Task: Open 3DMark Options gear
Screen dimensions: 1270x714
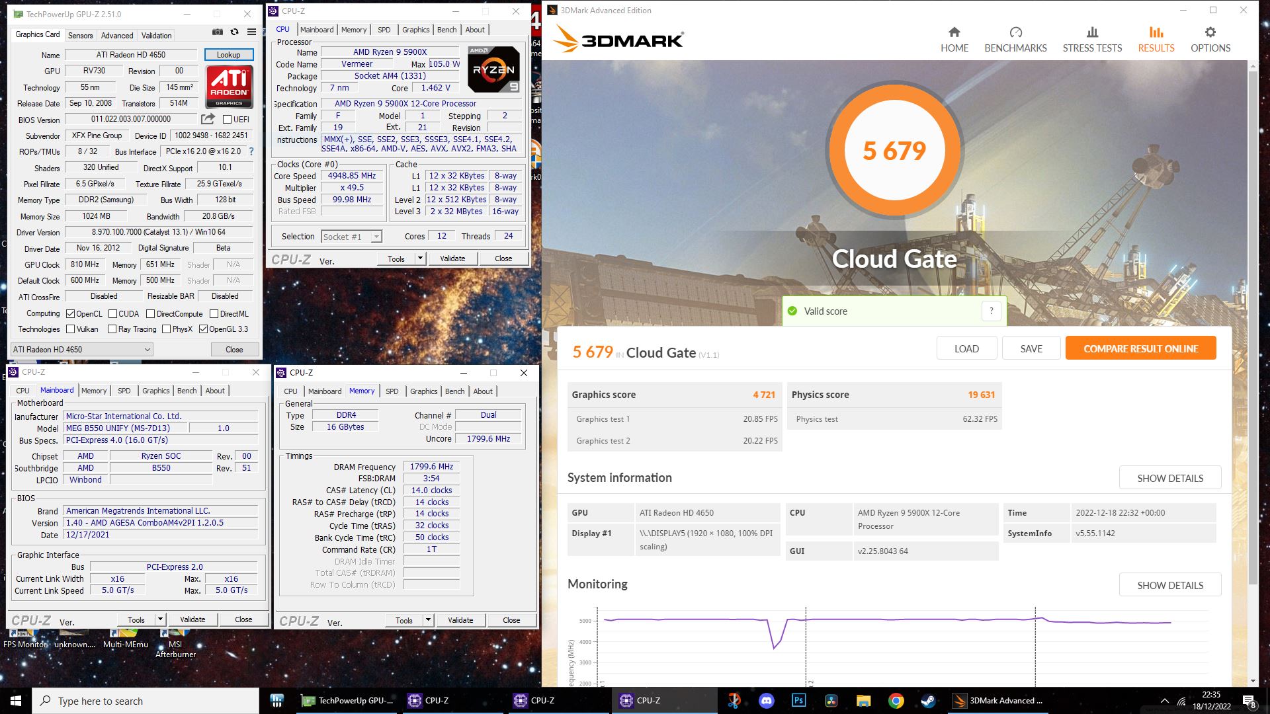Action: (x=1210, y=40)
